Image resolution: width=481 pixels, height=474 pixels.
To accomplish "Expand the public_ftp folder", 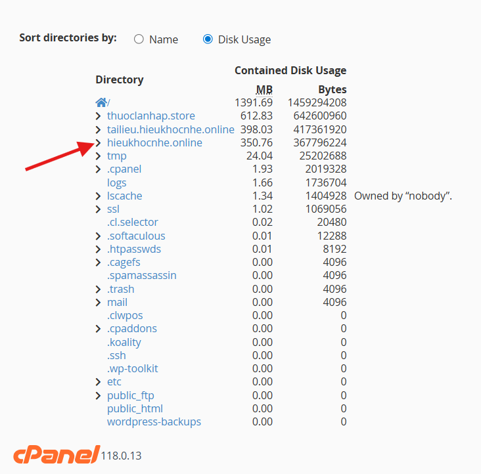I will tap(98, 395).
